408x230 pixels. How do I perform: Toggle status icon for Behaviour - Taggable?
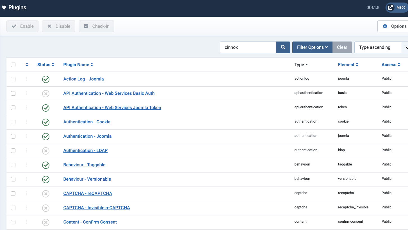[46, 165]
